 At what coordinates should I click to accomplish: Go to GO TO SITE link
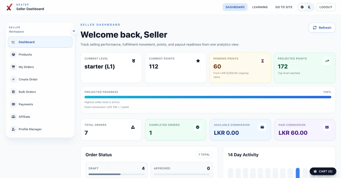[284, 7]
